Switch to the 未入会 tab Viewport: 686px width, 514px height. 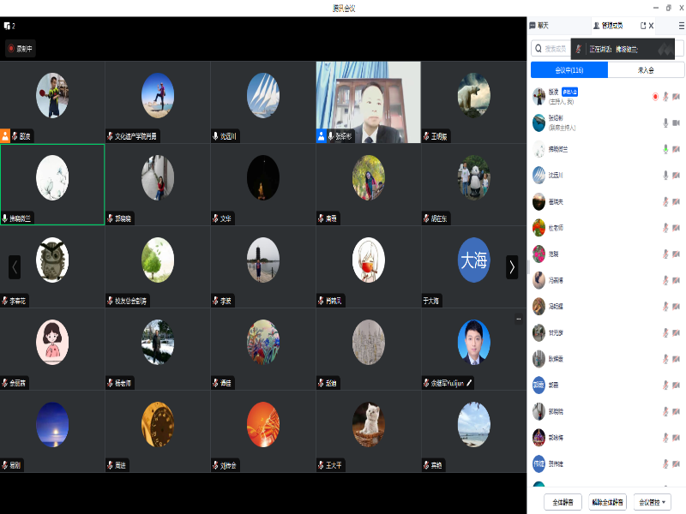click(x=646, y=70)
